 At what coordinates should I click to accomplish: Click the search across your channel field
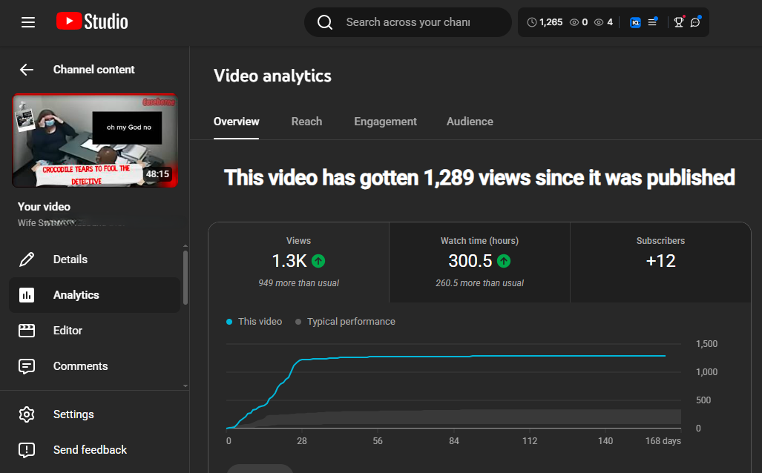click(x=408, y=22)
